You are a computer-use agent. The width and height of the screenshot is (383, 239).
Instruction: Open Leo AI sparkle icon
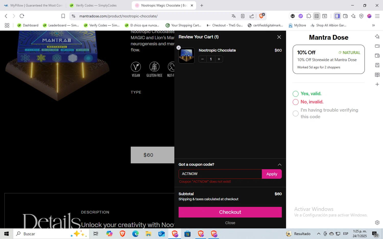pos(353,16)
